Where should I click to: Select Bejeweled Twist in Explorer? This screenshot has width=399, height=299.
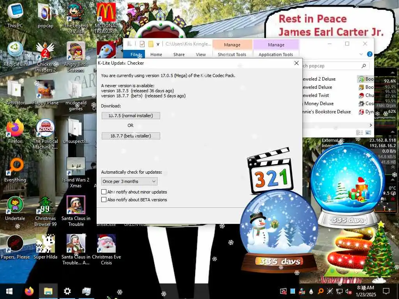coord(316,95)
